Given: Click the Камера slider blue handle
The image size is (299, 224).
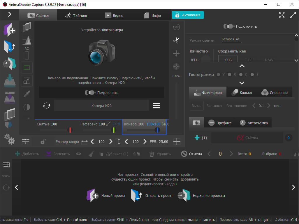Looking at the screenshot, I should pos(157,130).
